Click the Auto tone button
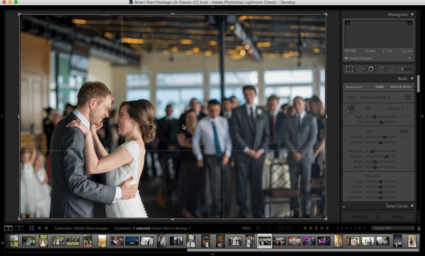Viewport: 425px width, 256px height. [404, 131]
